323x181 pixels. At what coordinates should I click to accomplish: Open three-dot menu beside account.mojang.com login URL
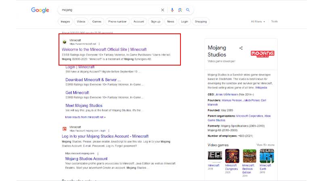109,131
